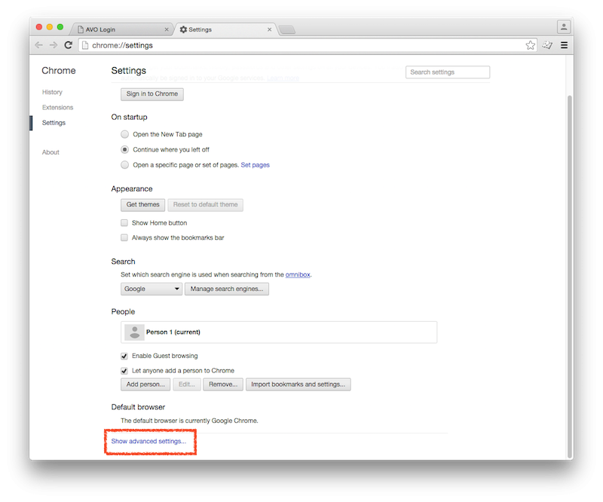Click the profile avatar icon near the window top
Viewport: 603px width, 502px height.
coord(564,26)
